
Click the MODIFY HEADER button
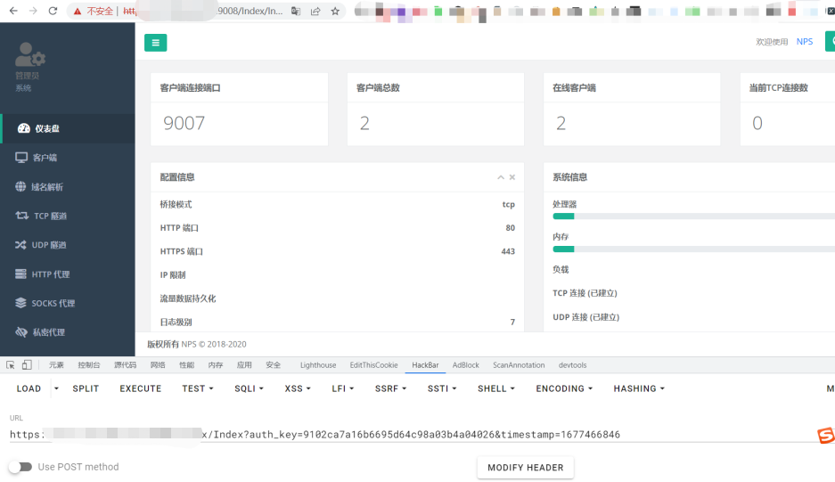(x=525, y=468)
